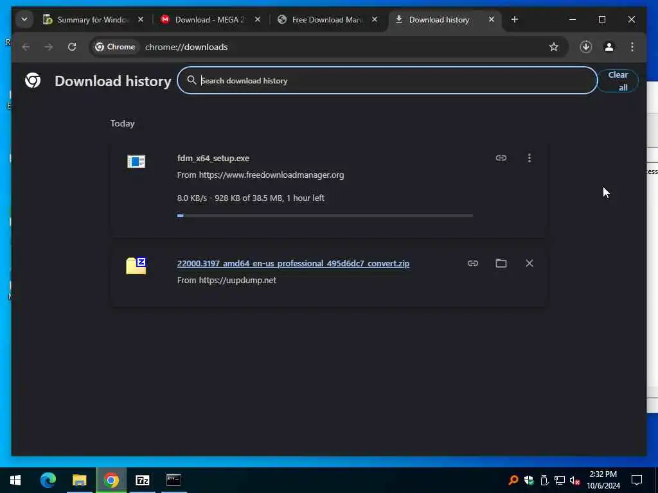Switch to the Summary for Windows tab
This screenshot has width=658, height=493.
coord(93,20)
